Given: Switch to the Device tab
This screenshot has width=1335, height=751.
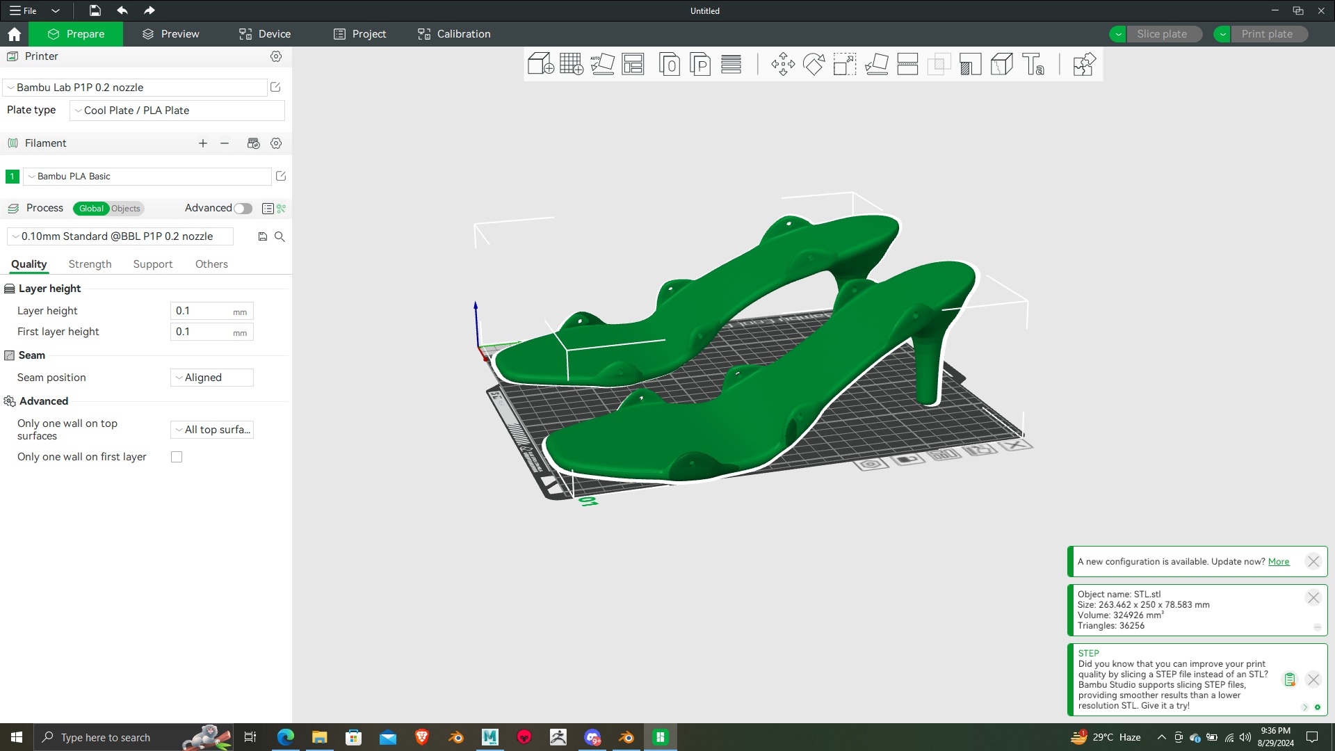Looking at the screenshot, I should [265, 34].
